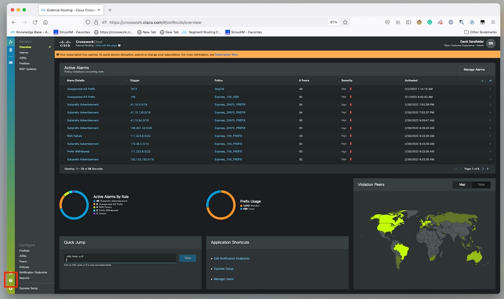
Task: Open the Segment Routing bookmark
Action: pos(201,32)
